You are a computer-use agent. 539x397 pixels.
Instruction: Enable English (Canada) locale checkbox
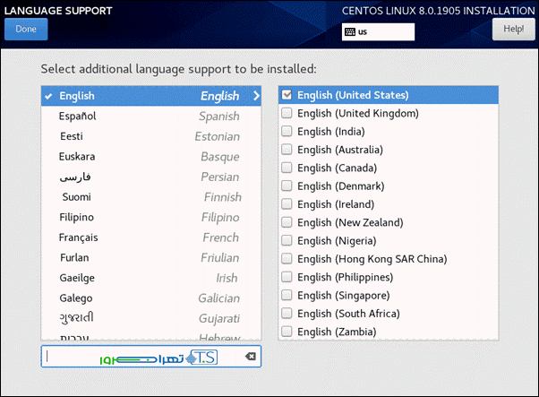click(287, 168)
